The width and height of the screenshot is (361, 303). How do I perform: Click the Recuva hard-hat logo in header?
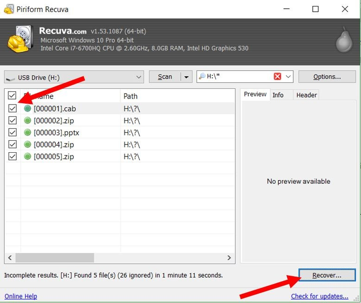click(x=20, y=39)
